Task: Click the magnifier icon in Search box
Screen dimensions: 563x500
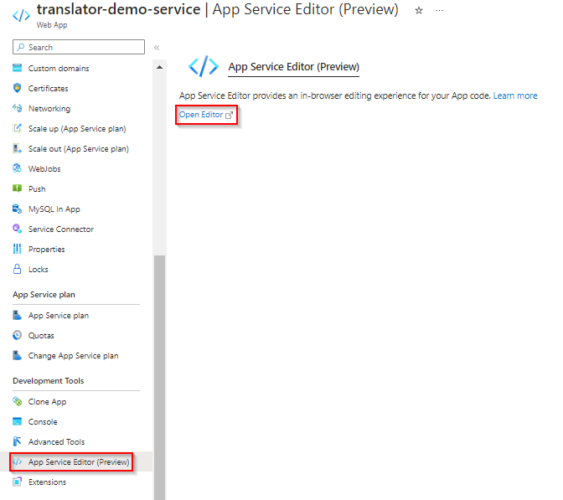Action: 21,47
